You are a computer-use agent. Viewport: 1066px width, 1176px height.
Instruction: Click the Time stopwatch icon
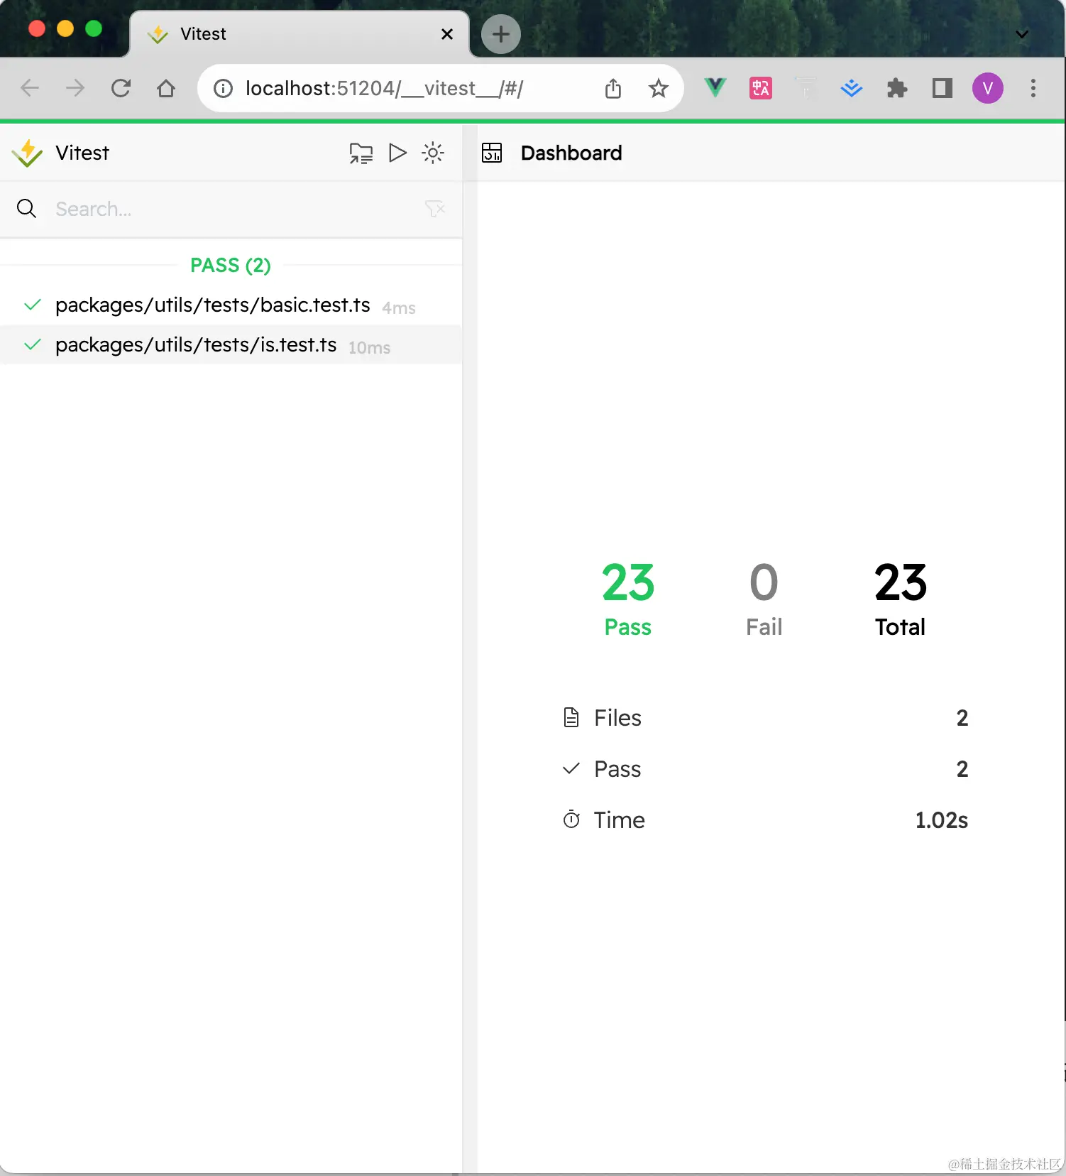click(571, 820)
